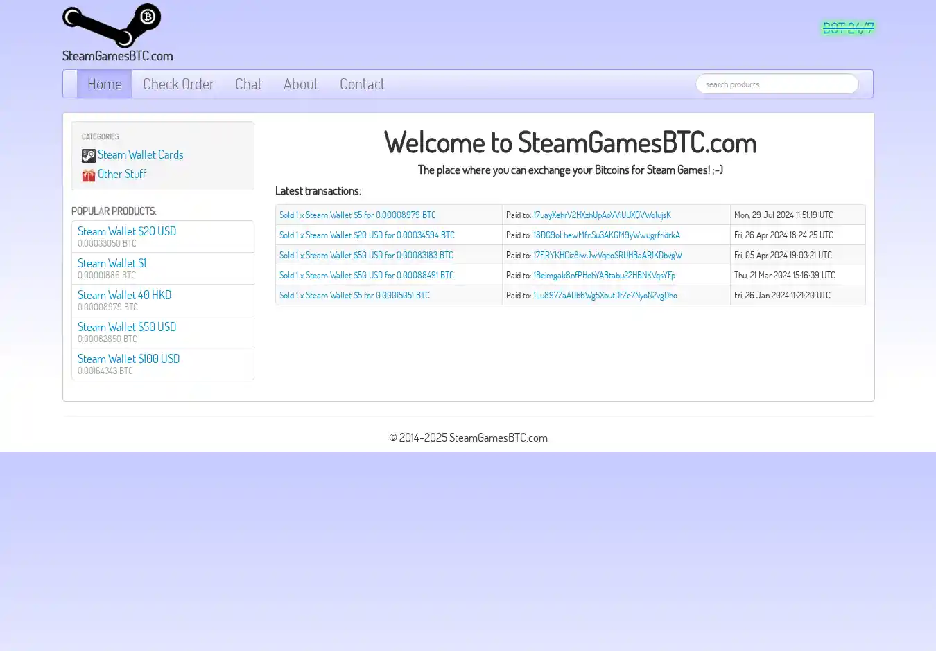Go to the Check Order page
The image size is (936, 651).
tap(178, 84)
